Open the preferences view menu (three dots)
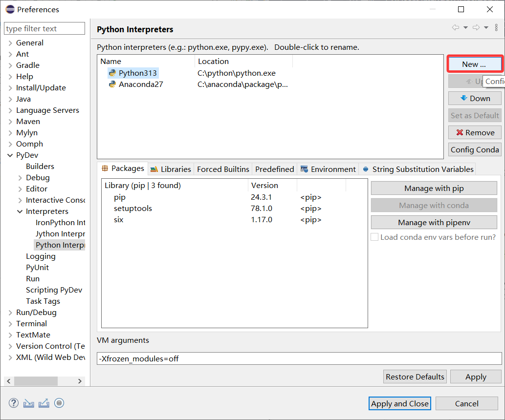This screenshot has width=505, height=420. (x=496, y=27)
